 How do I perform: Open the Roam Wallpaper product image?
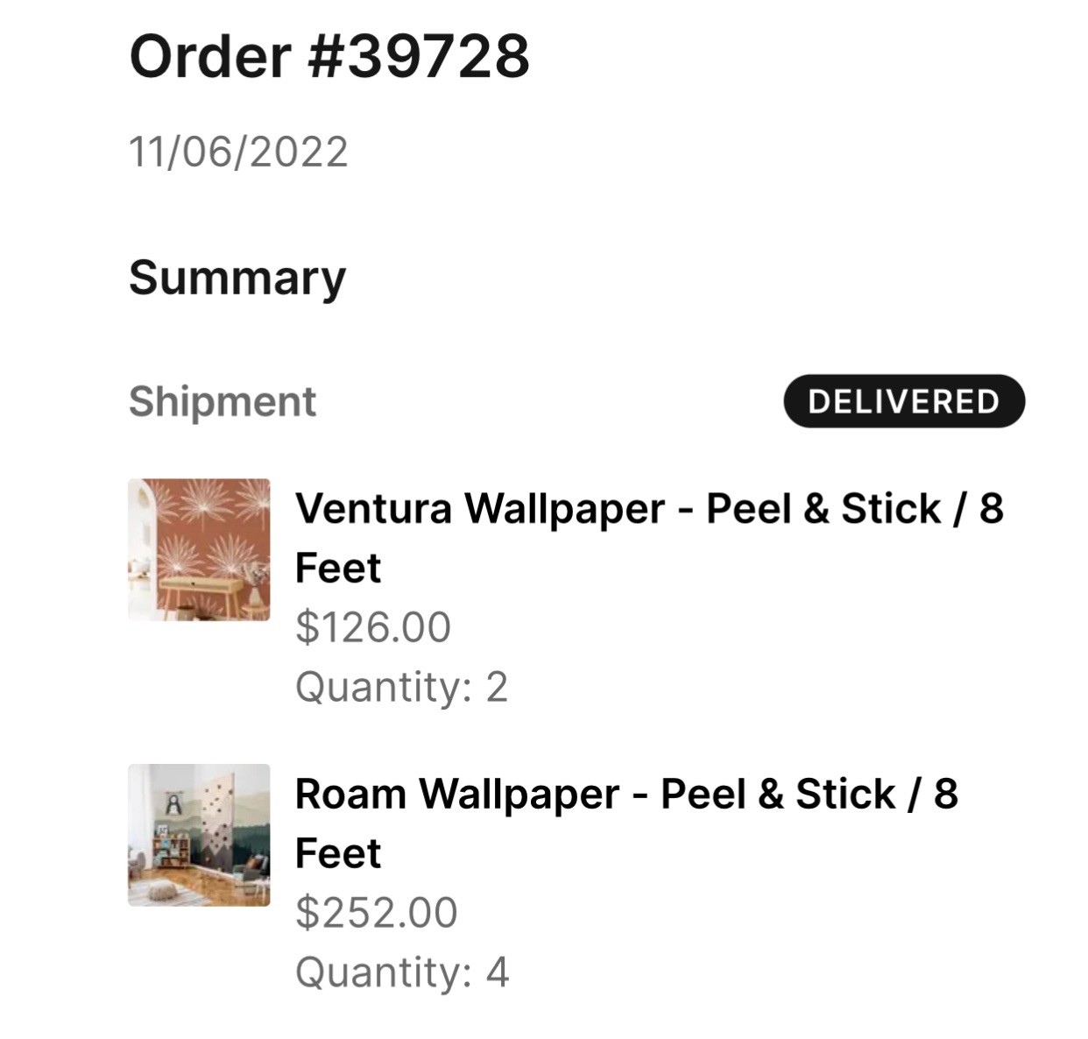pyautogui.click(x=199, y=835)
